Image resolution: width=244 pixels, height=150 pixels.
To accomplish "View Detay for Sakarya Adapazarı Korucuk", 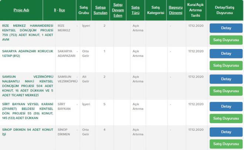I will 226,53.
